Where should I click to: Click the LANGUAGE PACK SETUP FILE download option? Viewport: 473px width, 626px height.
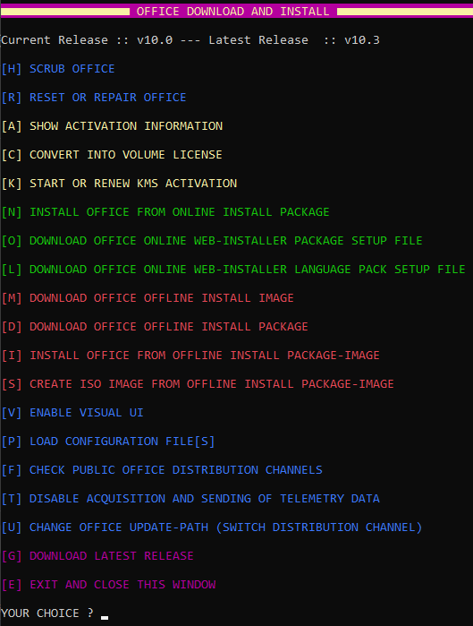tap(233, 270)
